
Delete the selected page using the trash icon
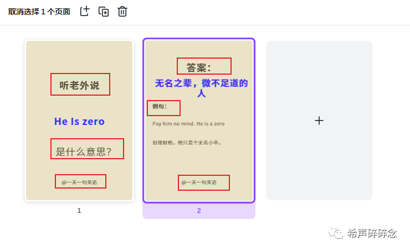(122, 12)
